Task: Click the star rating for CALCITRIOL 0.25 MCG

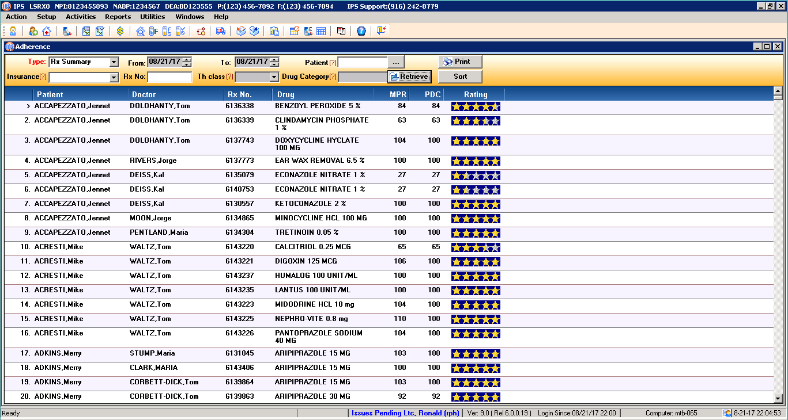Action: [x=476, y=247]
